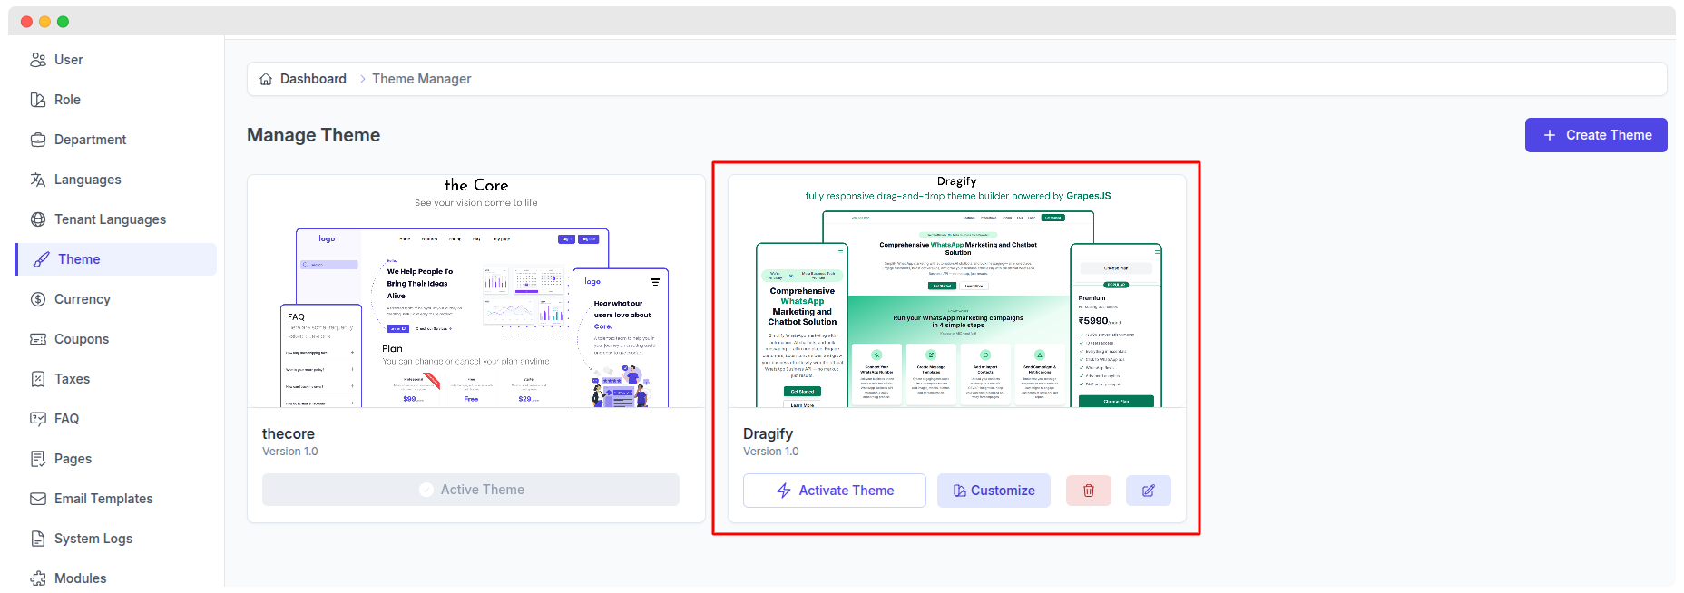Image resolution: width=1684 pixels, height=593 pixels.
Task: Click the Email Templates envelope icon
Action: pos(38,499)
